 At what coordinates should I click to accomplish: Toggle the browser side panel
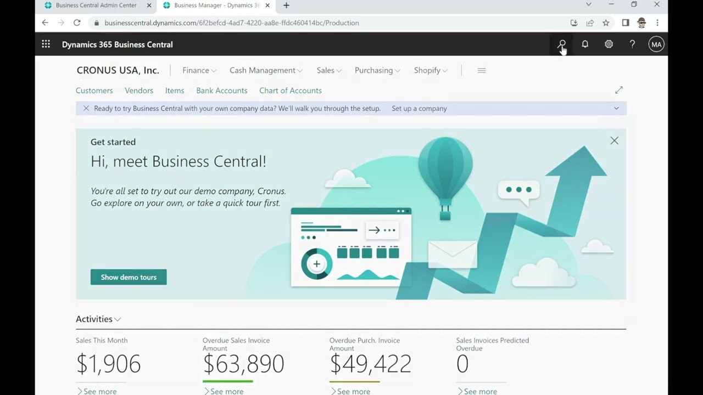pos(626,22)
